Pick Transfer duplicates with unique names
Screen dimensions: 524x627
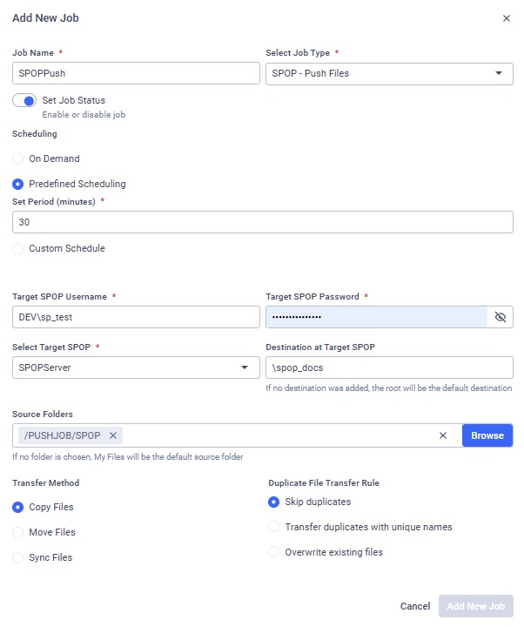point(274,527)
